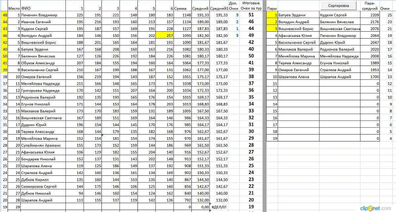Select the Дубков Кирилл name cell

coord(43,180)
